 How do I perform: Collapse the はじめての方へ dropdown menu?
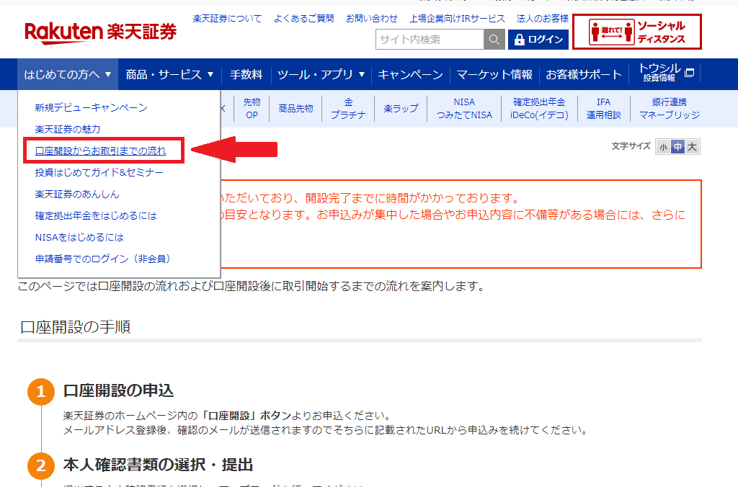[x=68, y=74]
